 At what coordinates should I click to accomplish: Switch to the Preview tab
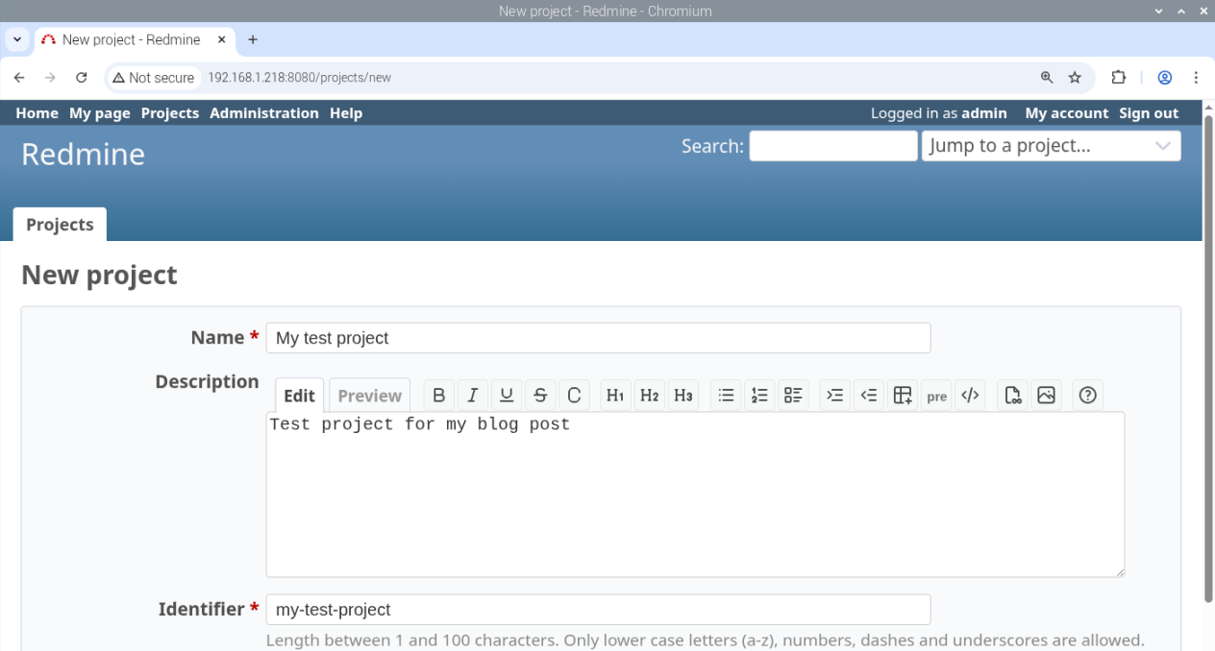pyautogui.click(x=369, y=395)
